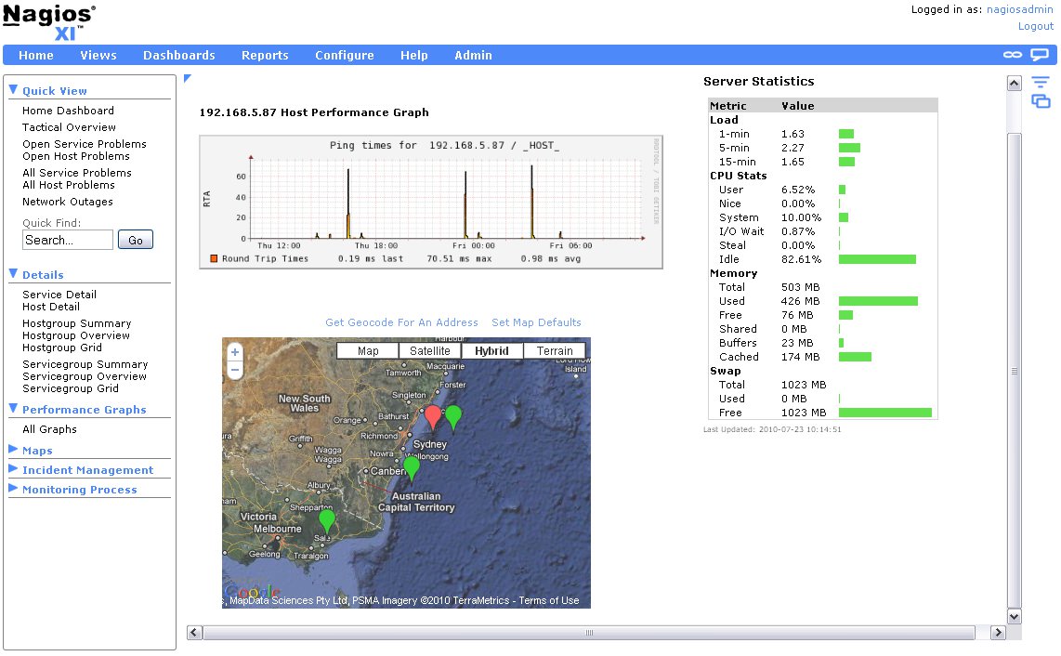
Task: Click the red map marker near Sydney
Action: pos(432,415)
